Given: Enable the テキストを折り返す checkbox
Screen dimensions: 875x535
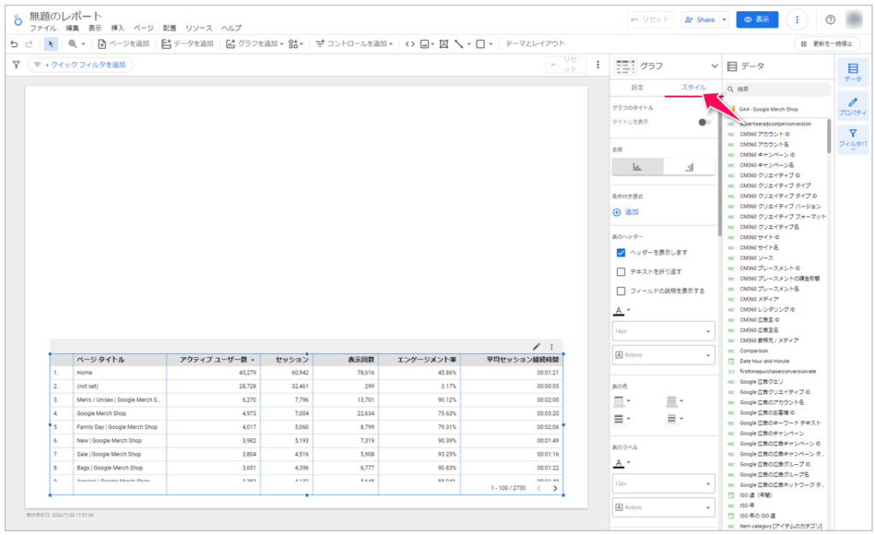Looking at the screenshot, I should point(621,272).
